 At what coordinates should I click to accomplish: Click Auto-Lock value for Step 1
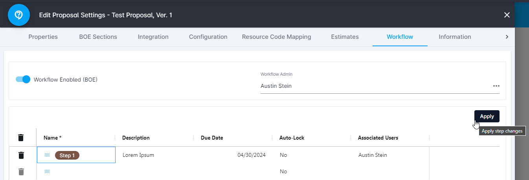coord(283,155)
